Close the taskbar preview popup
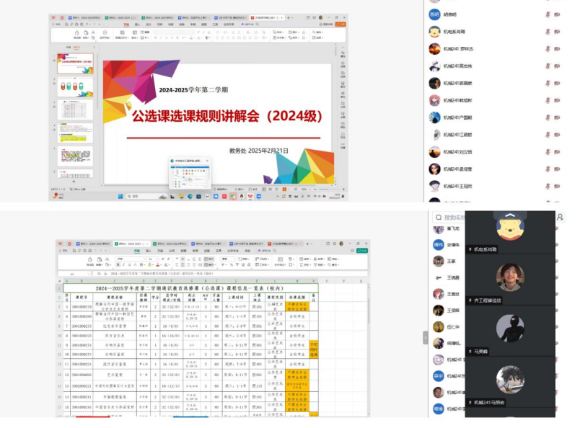 click(207, 161)
